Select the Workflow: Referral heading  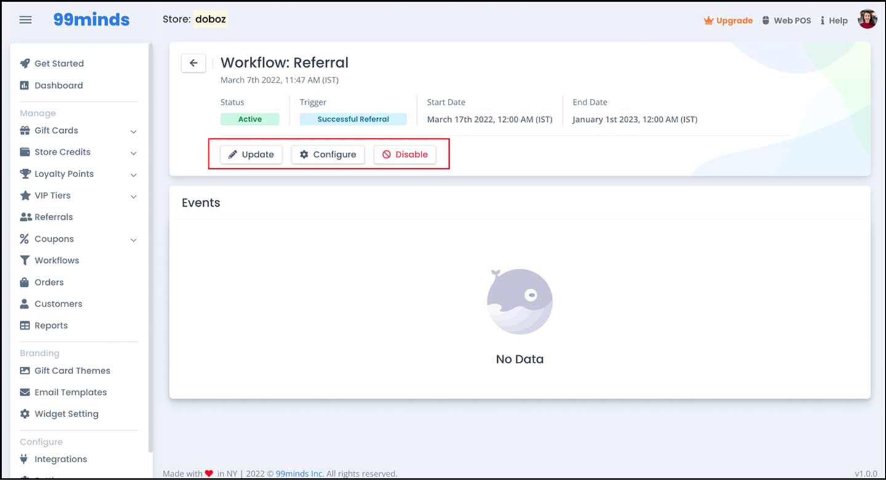pos(284,63)
